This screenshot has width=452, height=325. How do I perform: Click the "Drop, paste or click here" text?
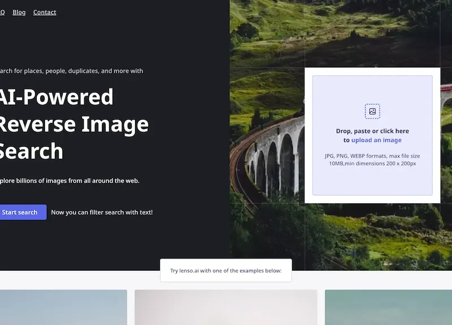pos(372,131)
